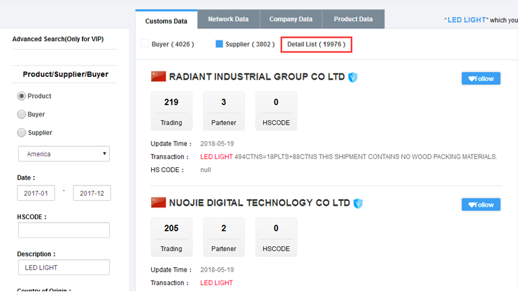This screenshot has width=518, height=292.
Task: Select the Supplier radio option
Action: [x=22, y=133]
